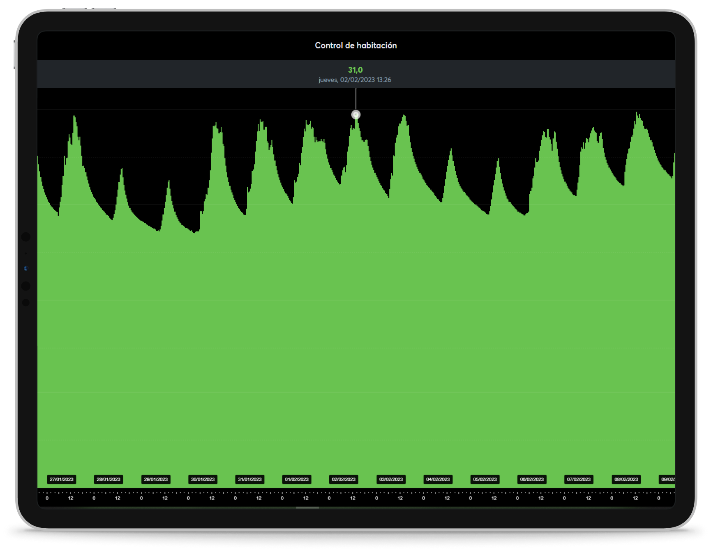Image resolution: width=711 pixels, height=550 pixels.
Task: Click the 08/02/2023 date label
Action: click(x=626, y=479)
